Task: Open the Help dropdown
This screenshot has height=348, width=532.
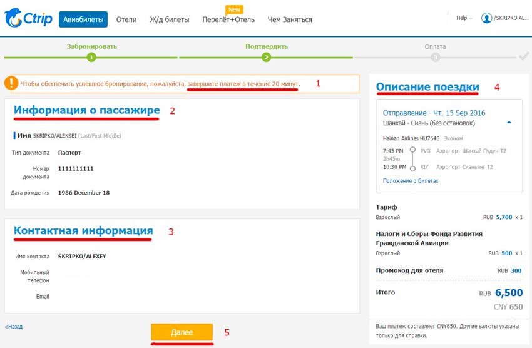Action: 464,18
